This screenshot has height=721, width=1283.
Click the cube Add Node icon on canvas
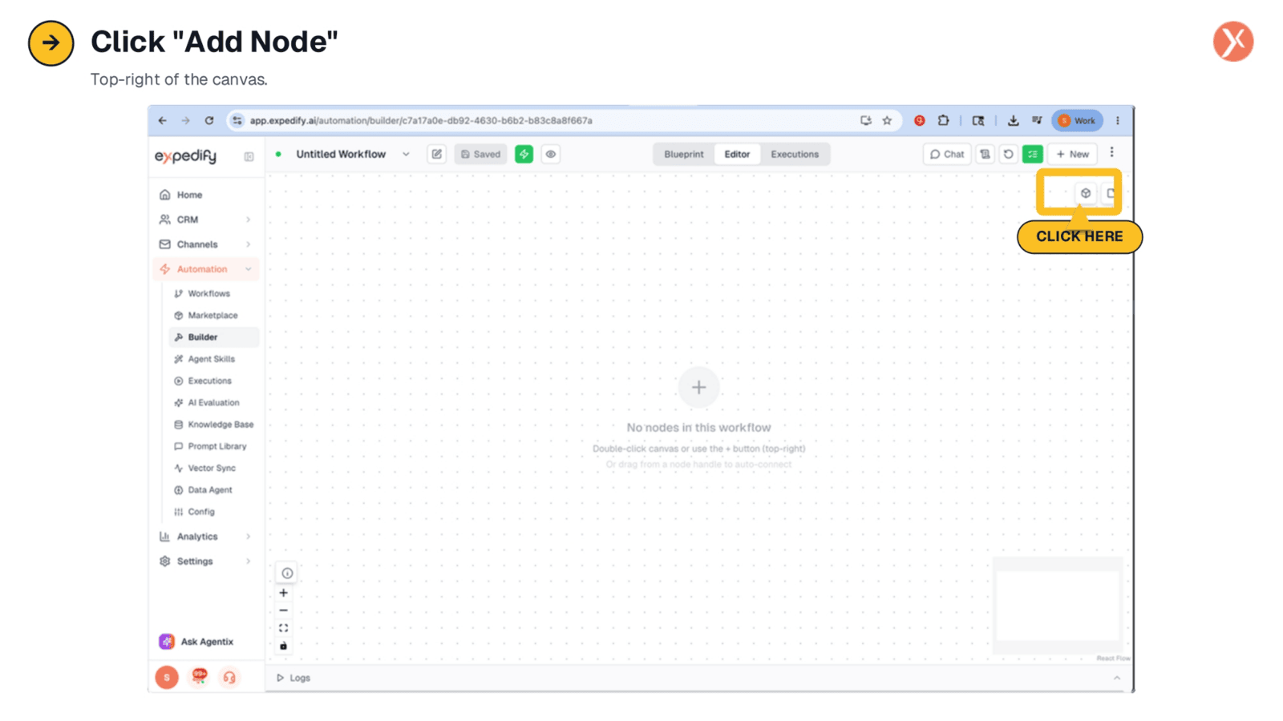click(x=1086, y=193)
